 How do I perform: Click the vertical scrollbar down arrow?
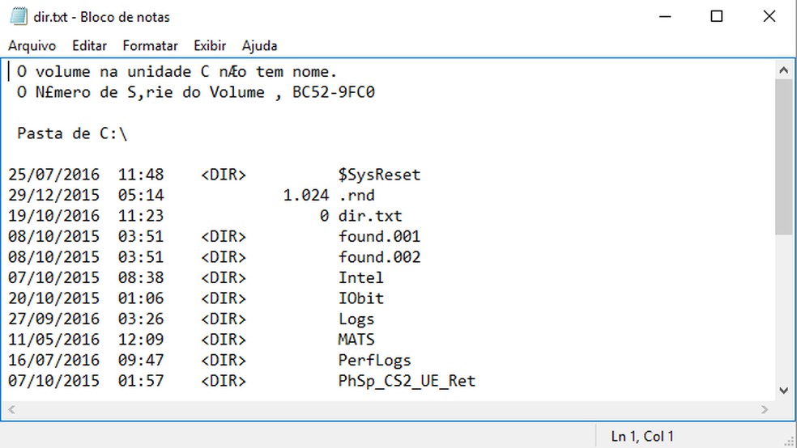point(783,390)
